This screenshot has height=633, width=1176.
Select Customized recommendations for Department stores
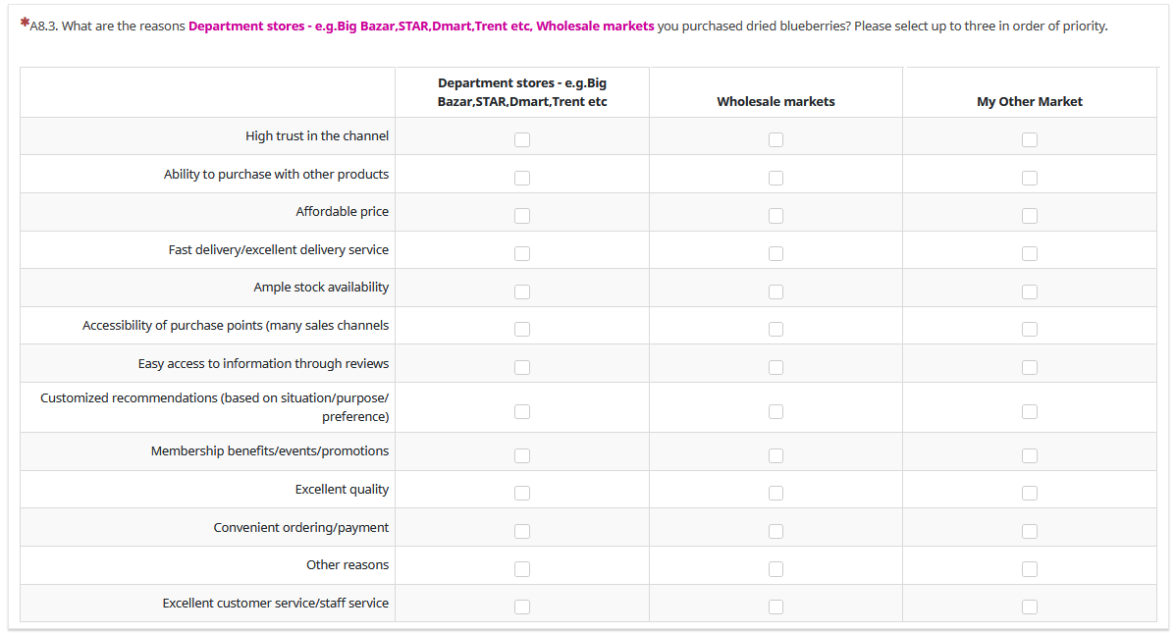(522, 411)
